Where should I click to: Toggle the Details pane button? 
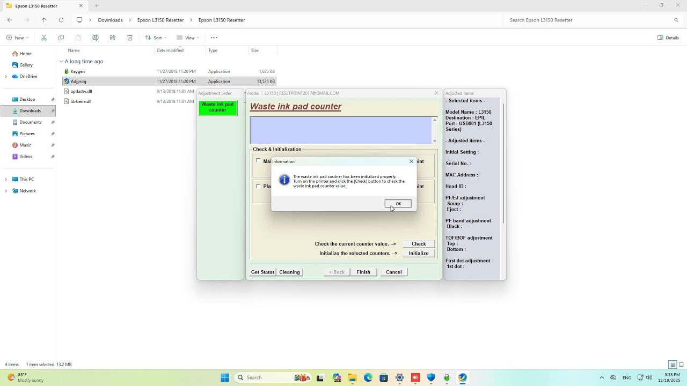[668, 38]
